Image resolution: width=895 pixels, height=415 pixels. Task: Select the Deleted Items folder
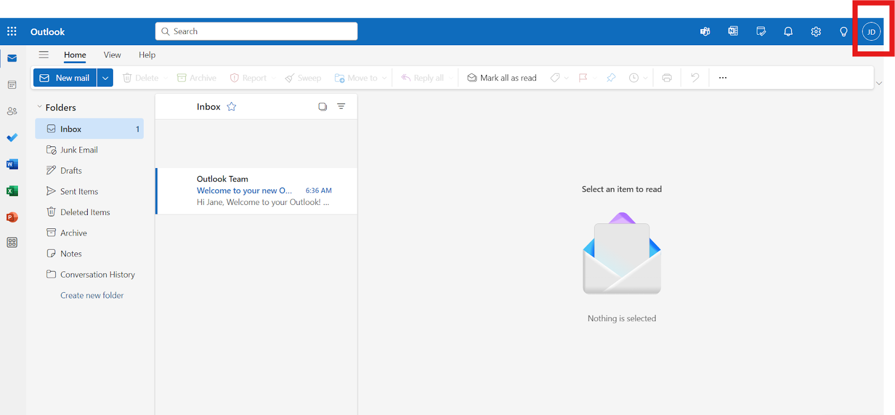[x=89, y=212]
